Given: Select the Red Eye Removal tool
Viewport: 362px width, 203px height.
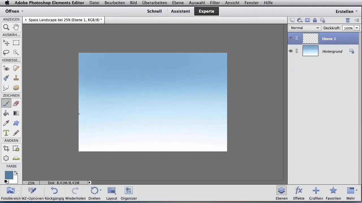Looking at the screenshot, I should 6,68.
